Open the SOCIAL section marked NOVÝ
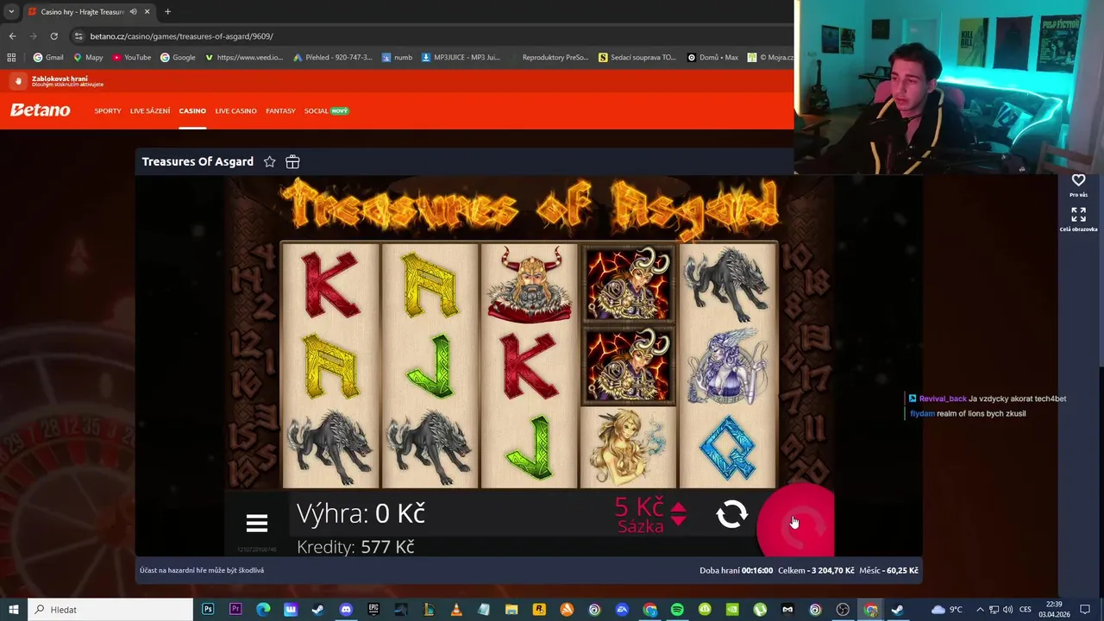 [x=326, y=110]
